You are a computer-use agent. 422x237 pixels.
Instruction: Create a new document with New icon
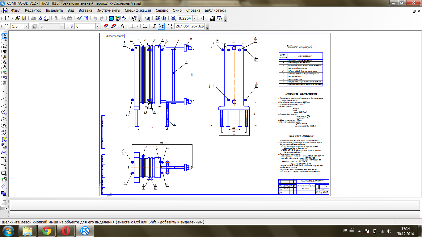[x=7, y=18]
